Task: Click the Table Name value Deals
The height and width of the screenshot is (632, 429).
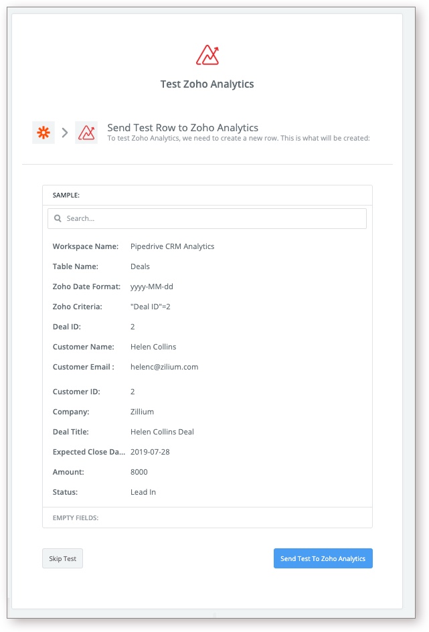Action: click(x=140, y=266)
